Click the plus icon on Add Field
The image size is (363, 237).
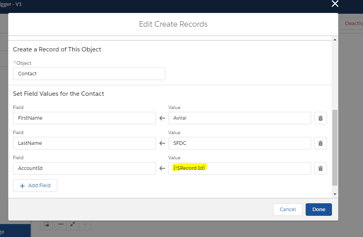[22, 186]
